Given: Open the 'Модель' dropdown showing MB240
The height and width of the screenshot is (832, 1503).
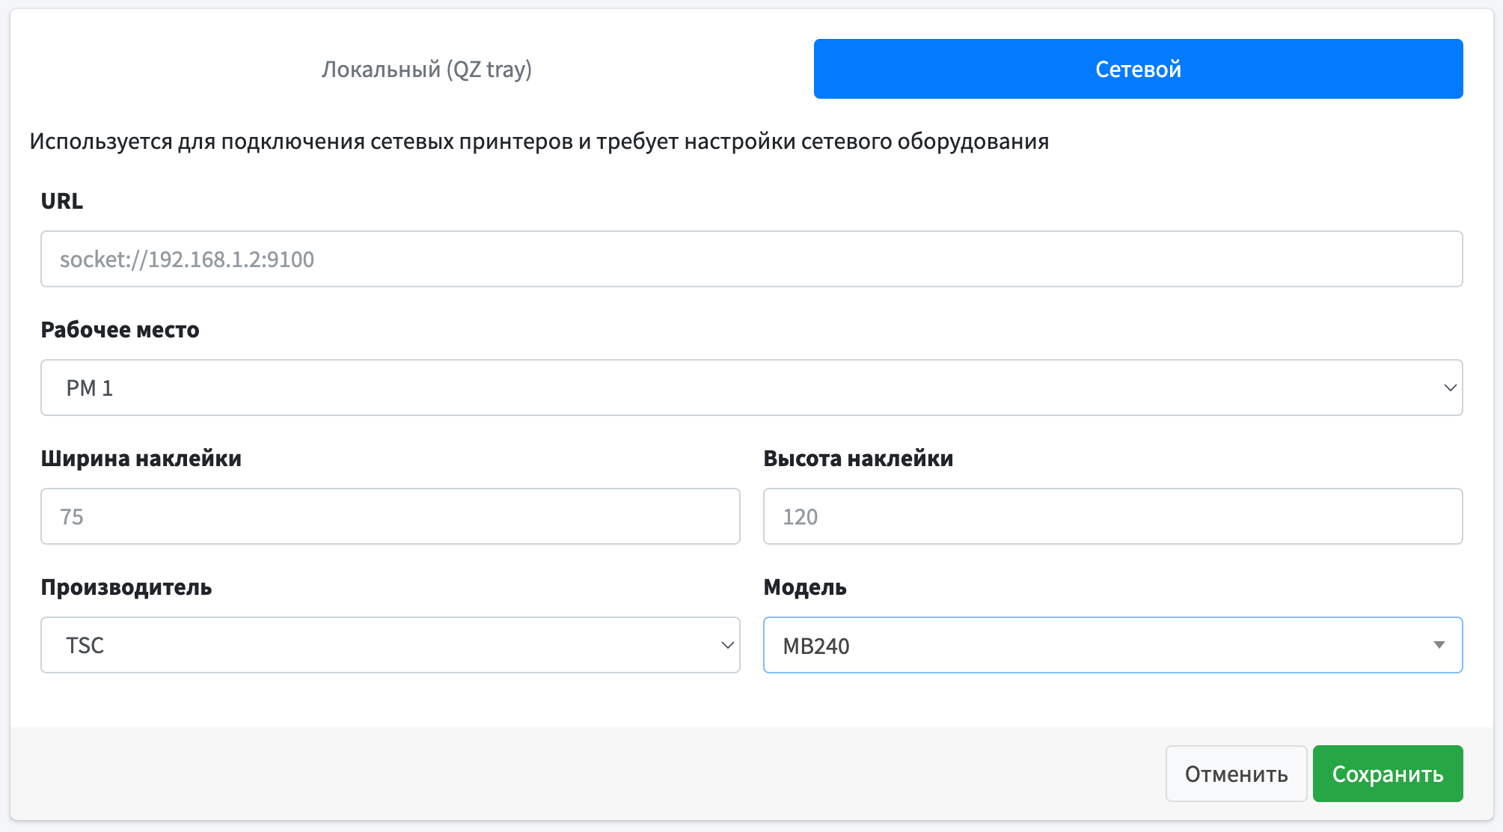Looking at the screenshot, I should pos(1111,645).
